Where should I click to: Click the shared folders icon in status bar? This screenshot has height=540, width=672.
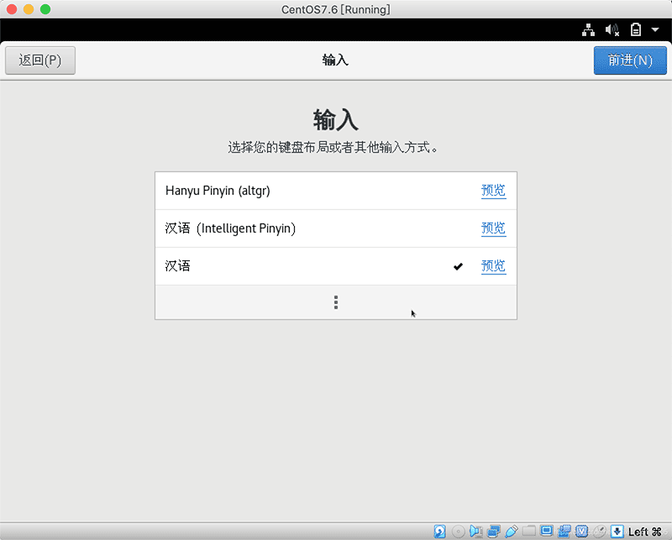point(526,531)
